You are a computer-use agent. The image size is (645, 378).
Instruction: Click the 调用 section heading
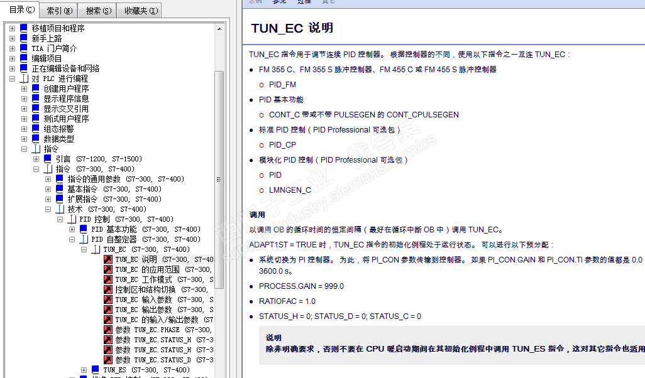(257, 215)
